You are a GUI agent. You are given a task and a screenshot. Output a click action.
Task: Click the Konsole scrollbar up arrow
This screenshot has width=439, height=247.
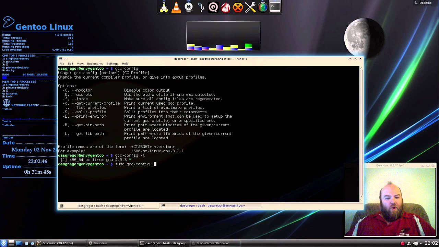coord(361,68)
